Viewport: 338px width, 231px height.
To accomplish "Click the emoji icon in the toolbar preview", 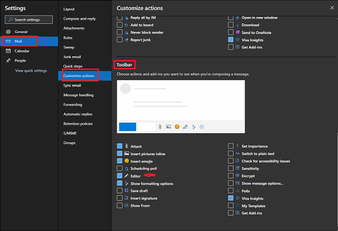I will coord(177,127).
